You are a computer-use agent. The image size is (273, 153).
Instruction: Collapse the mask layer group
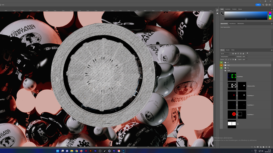(224, 71)
